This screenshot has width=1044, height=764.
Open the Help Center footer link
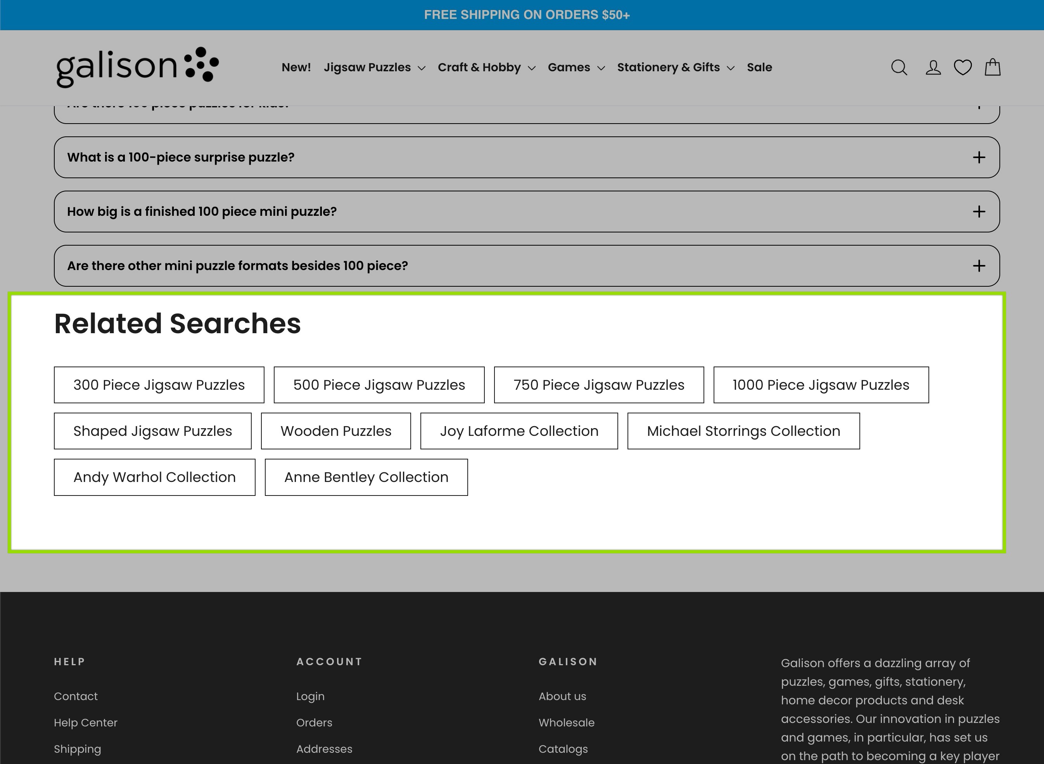click(86, 723)
